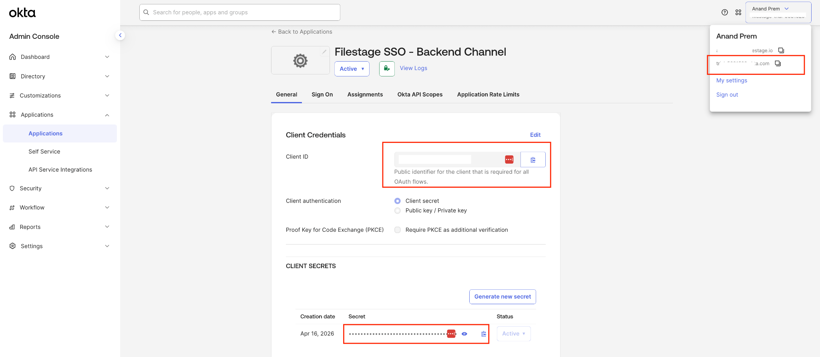Reveal the client secret with eye icon
The width and height of the screenshot is (820, 357).
[x=464, y=334]
